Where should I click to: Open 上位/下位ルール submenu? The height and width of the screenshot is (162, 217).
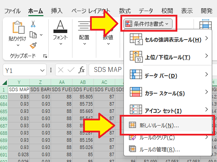click(x=168, y=57)
